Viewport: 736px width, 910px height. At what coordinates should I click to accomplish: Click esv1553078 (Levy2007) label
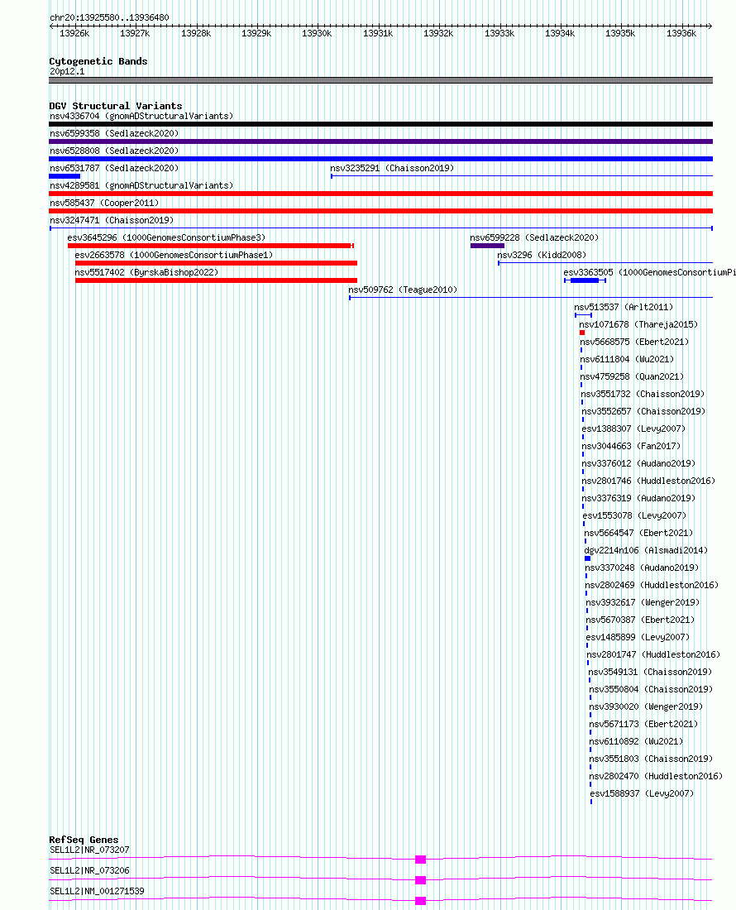tap(634, 516)
